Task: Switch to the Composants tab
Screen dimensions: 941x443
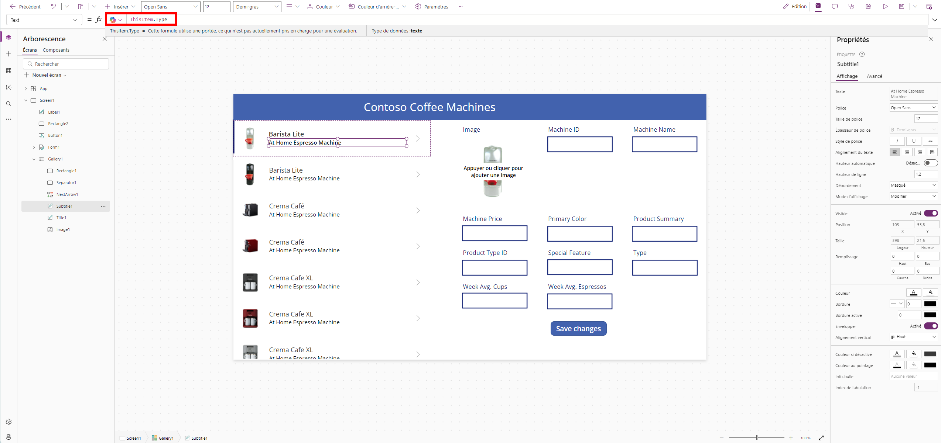Action: pos(56,50)
